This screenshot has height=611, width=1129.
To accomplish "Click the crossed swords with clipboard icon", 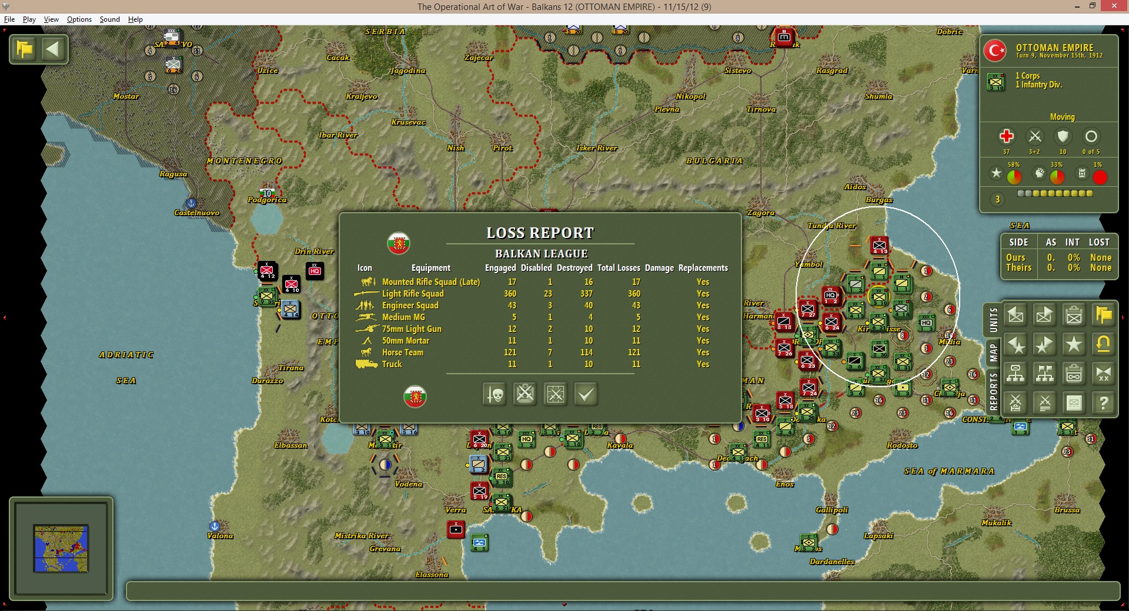I will coord(1016,403).
